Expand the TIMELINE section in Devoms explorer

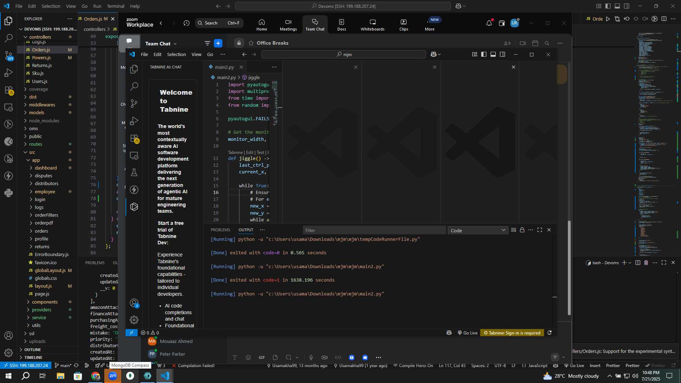[48, 357]
